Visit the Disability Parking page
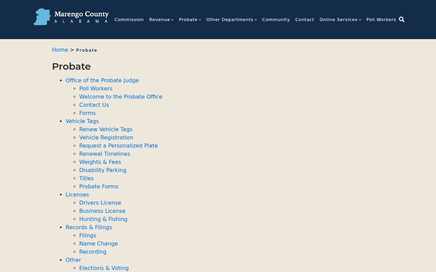This screenshot has height=272, width=436. click(x=103, y=170)
